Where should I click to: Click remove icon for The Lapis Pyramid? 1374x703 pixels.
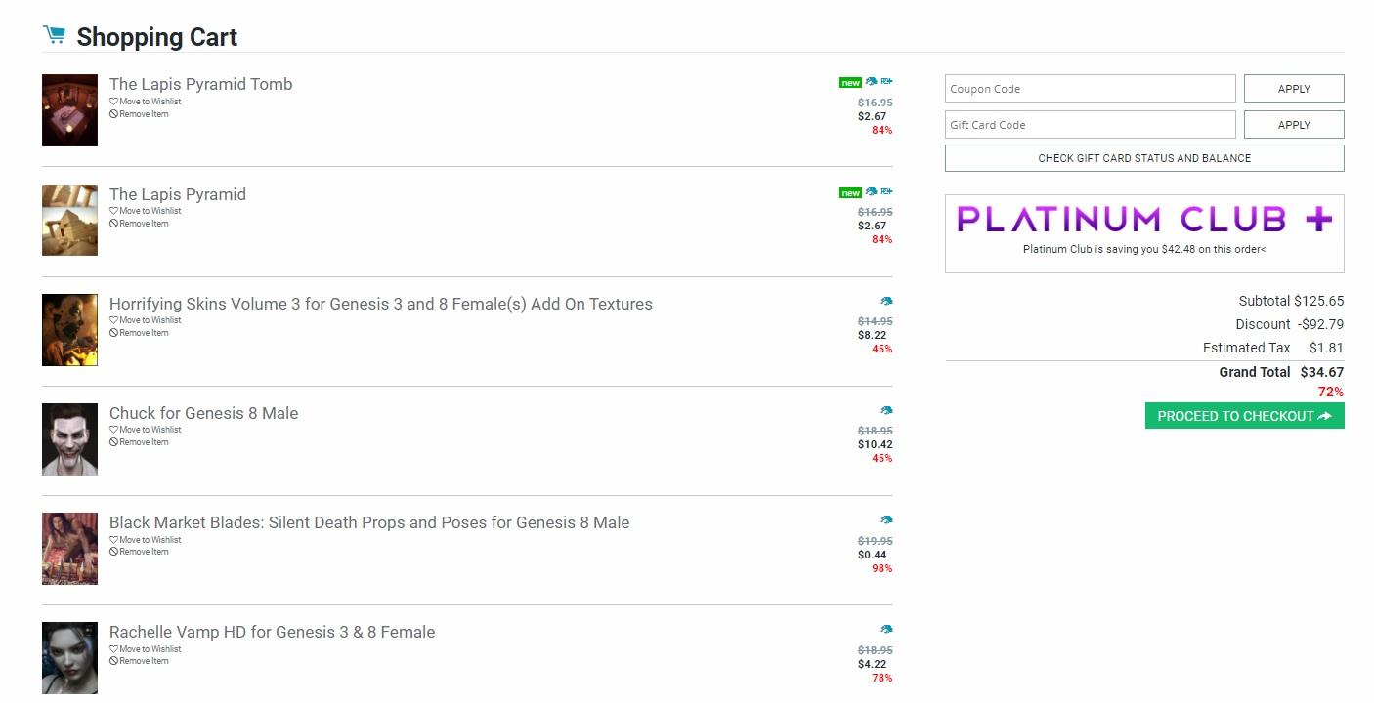pyautogui.click(x=113, y=224)
